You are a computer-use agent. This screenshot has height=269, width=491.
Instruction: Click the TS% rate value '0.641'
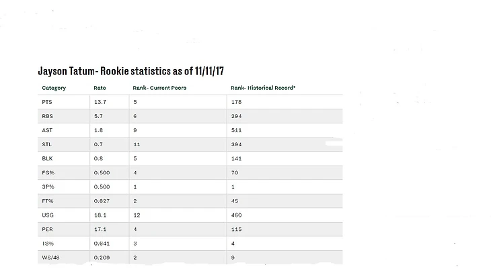[x=102, y=244]
